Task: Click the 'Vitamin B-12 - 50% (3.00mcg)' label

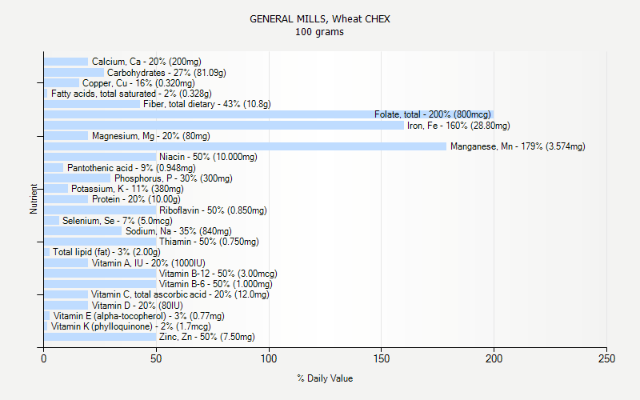Action: [218, 274]
